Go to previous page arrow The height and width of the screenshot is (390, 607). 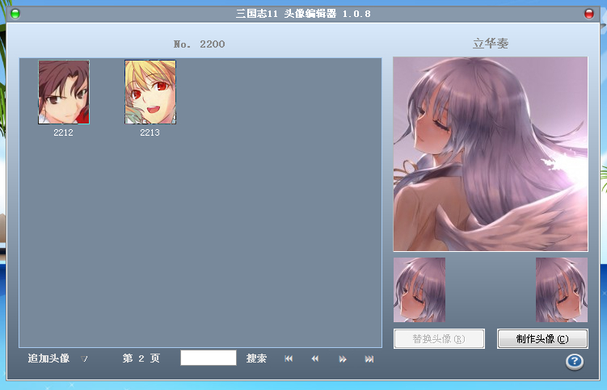pos(315,359)
